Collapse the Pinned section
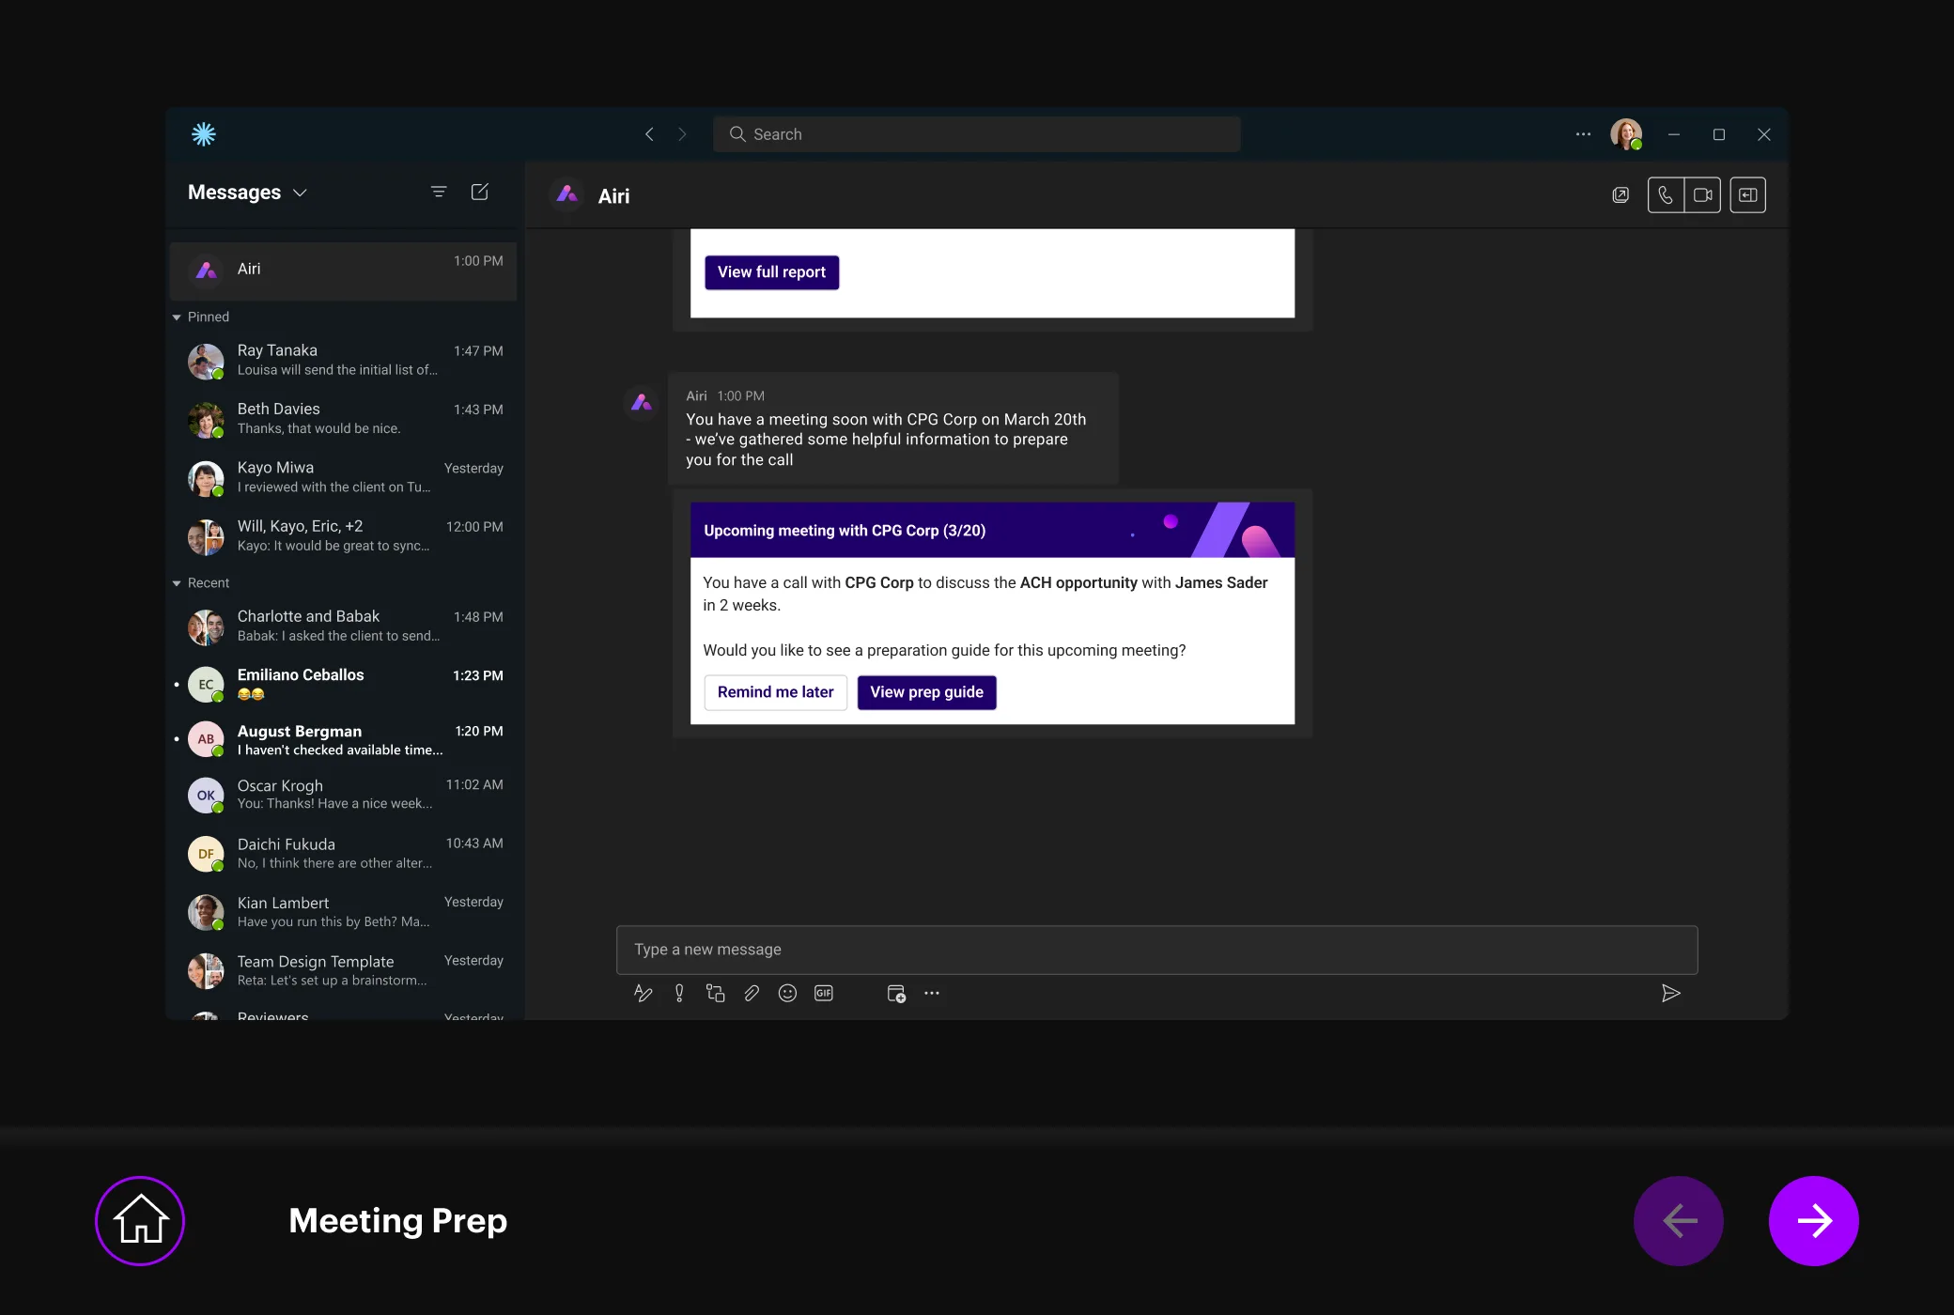This screenshot has width=1954, height=1315. (177, 317)
